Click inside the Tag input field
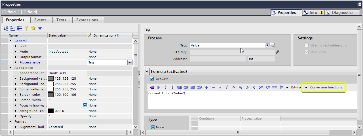This screenshot has width=363, height=136. point(227,45)
